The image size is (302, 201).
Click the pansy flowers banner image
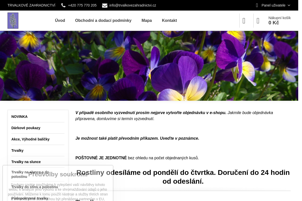click(149, 66)
